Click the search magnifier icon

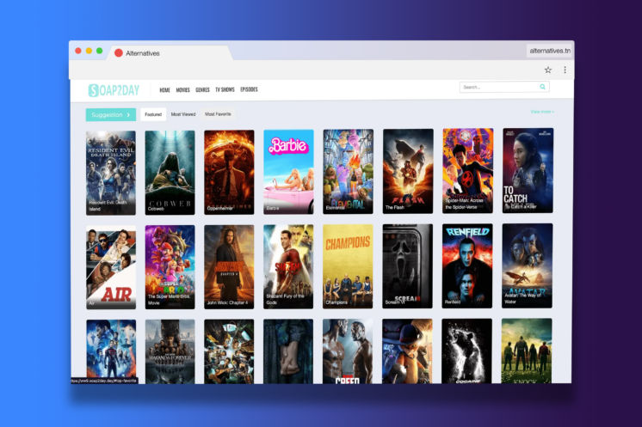(x=542, y=87)
